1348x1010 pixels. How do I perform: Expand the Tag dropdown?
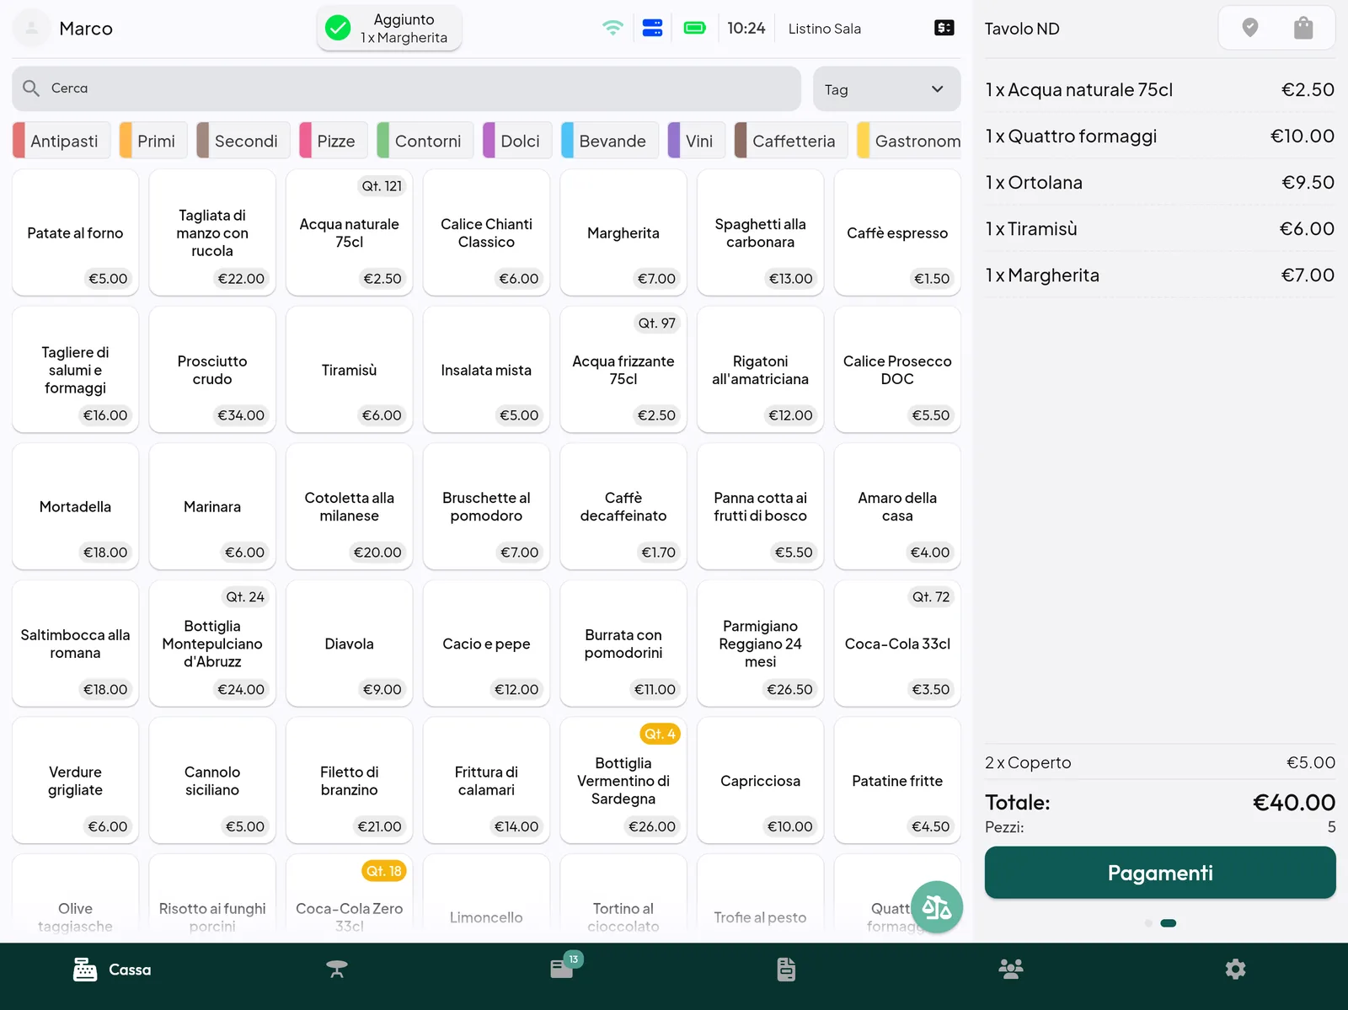tap(886, 89)
